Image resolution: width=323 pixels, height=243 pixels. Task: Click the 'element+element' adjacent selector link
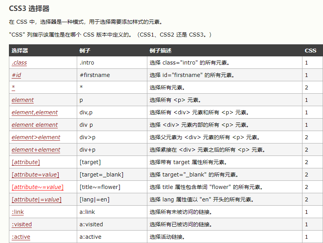pyautogui.click(x=36, y=150)
